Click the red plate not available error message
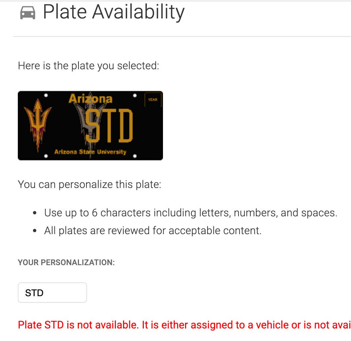 184,325
